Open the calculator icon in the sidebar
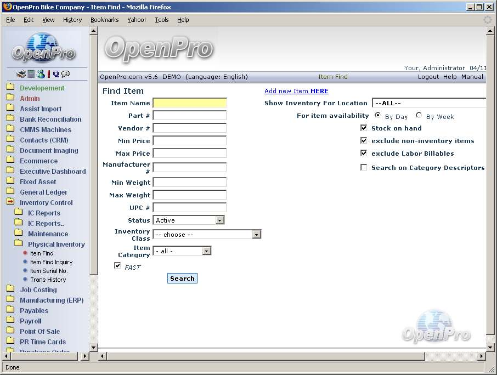Image resolution: width=497 pixels, height=375 pixels. click(x=31, y=74)
